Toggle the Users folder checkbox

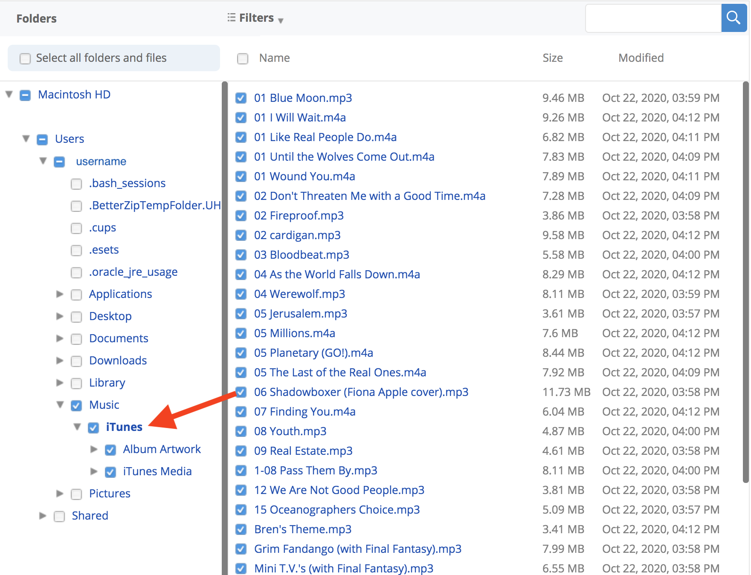click(42, 139)
